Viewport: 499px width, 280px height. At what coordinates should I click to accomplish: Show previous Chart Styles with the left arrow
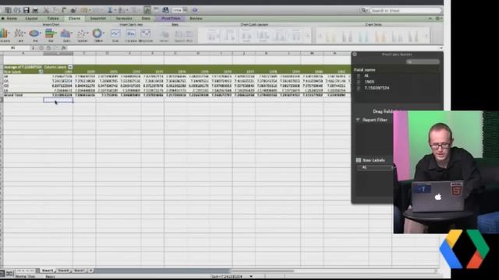[x=320, y=36]
